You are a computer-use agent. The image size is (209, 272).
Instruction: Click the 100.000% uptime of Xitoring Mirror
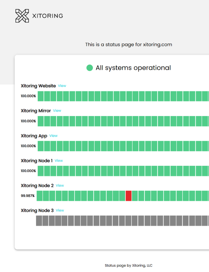(x=28, y=121)
